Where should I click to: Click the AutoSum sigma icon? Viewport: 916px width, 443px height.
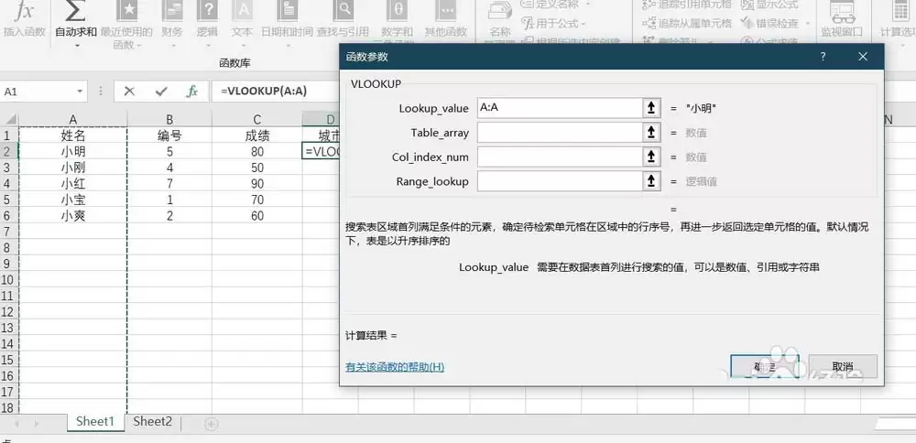click(75, 10)
